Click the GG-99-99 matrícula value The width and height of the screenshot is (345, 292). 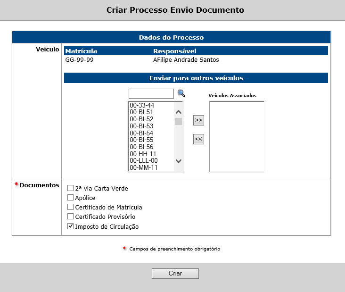point(80,60)
